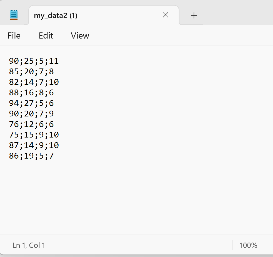This screenshot has height=257, width=273.
Task: Click the last line 86;19;5;7
Action: click(31, 156)
